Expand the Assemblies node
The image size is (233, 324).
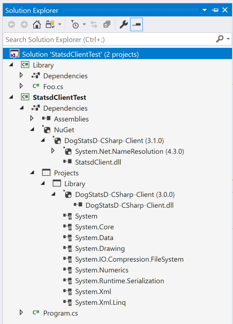pyautogui.click(x=31, y=118)
